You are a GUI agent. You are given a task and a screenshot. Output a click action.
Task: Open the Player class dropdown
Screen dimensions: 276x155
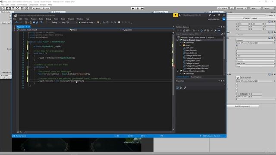pyautogui.click(x=95, y=30)
